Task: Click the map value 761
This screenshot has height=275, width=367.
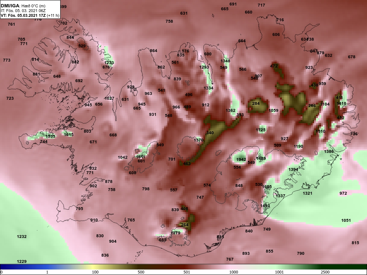Action: click(11, 24)
